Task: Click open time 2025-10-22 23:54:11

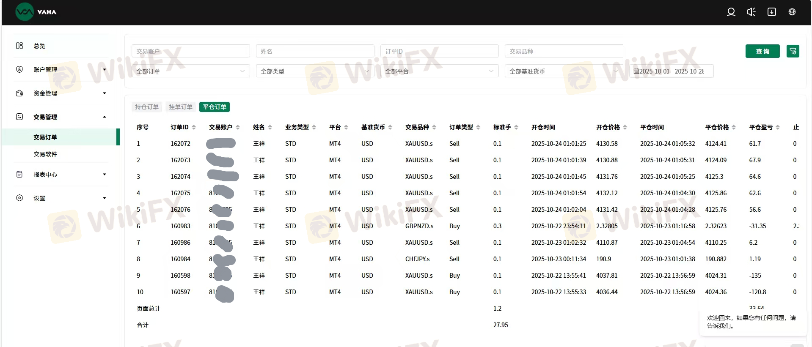Action: pyautogui.click(x=559, y=226)
